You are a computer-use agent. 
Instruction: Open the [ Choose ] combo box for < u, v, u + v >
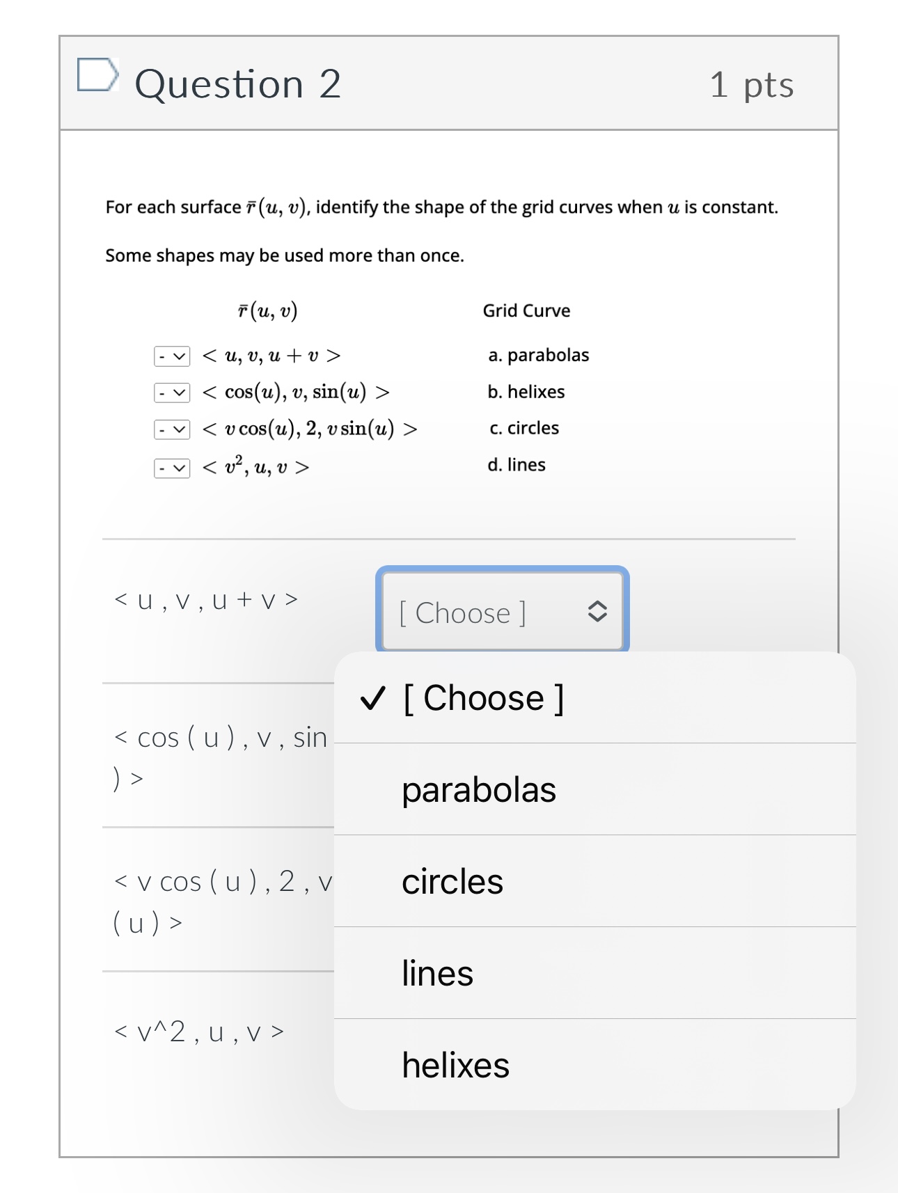[x=503, y=613]
